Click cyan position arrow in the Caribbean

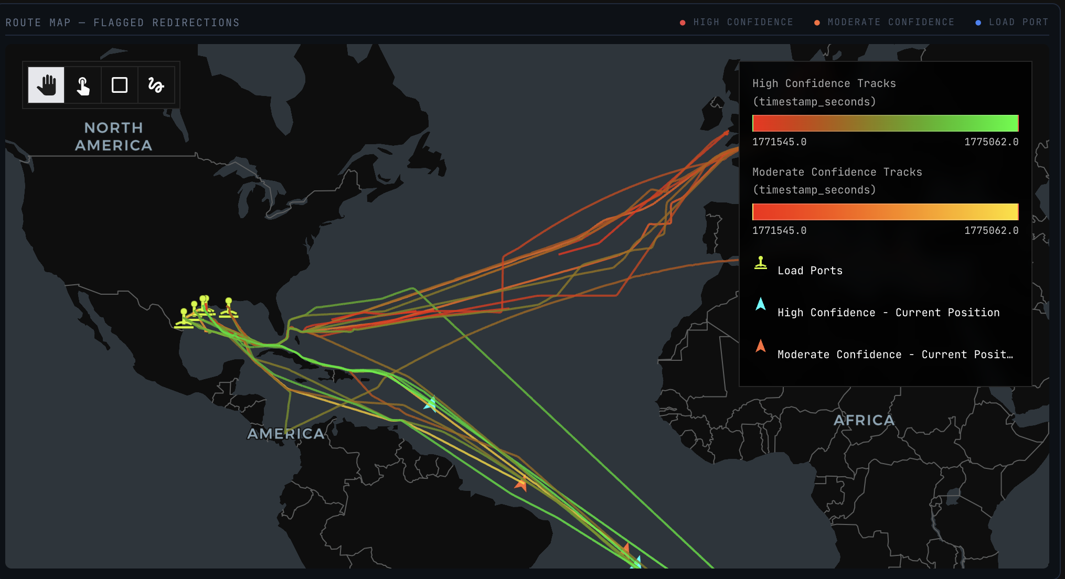click(x=431, y=404)
